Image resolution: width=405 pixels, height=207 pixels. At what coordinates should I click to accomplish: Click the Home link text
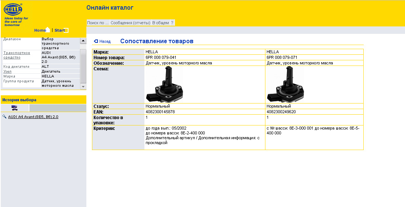tap(40, 30)
